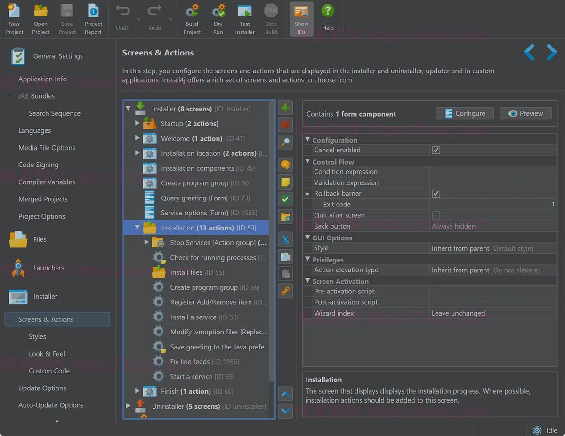565x436 pixels.
Task: Run the Dry Run tool
Action: point(218,19)
